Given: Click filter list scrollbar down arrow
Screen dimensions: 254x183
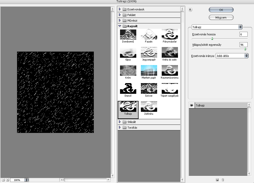Looking at the screenshot, I should coord(182,180).
